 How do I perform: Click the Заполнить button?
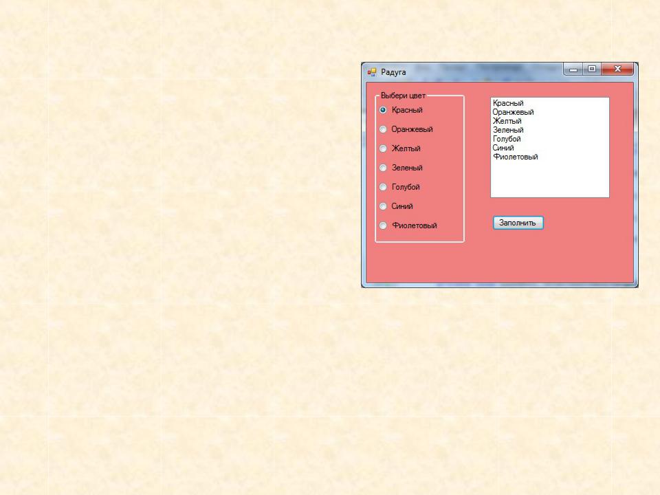click(x=518, y=223)
